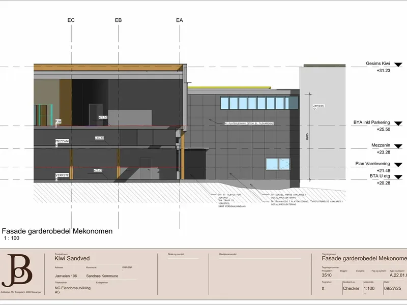This screenshot has width=407, height=305.
Task: Click the 'BTA U etg' level label
Action: tap(380, 176)
